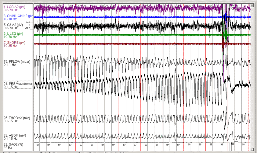Click the 10-35 Hz snore filter text
Image resolution: width=257 pixels, height=153 pixels.
[10, 46]
